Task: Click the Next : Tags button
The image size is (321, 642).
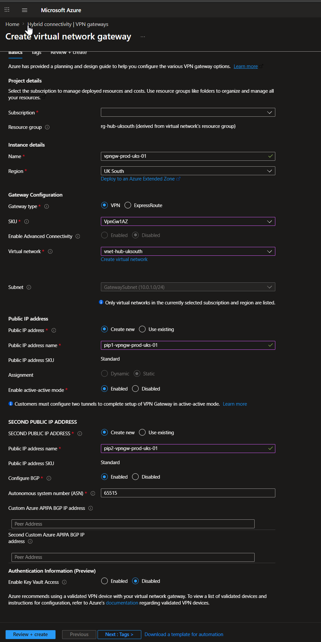Action: tap(119, 634)
